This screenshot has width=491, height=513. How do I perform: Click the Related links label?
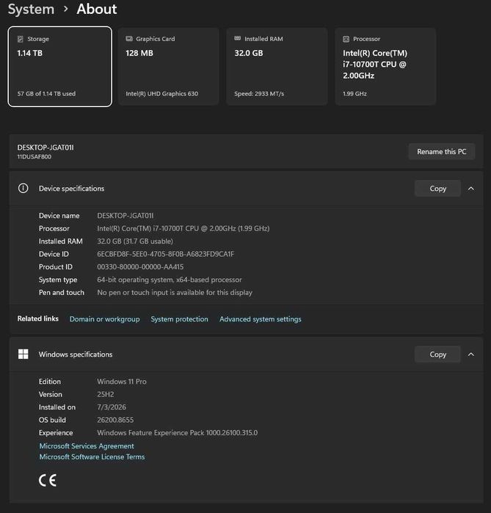[38, 319]
